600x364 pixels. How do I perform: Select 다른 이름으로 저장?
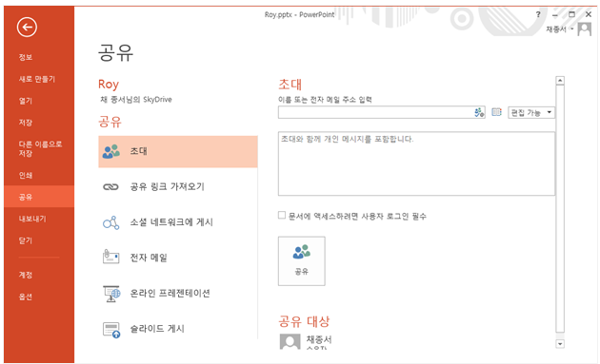(x=39, y=148)
